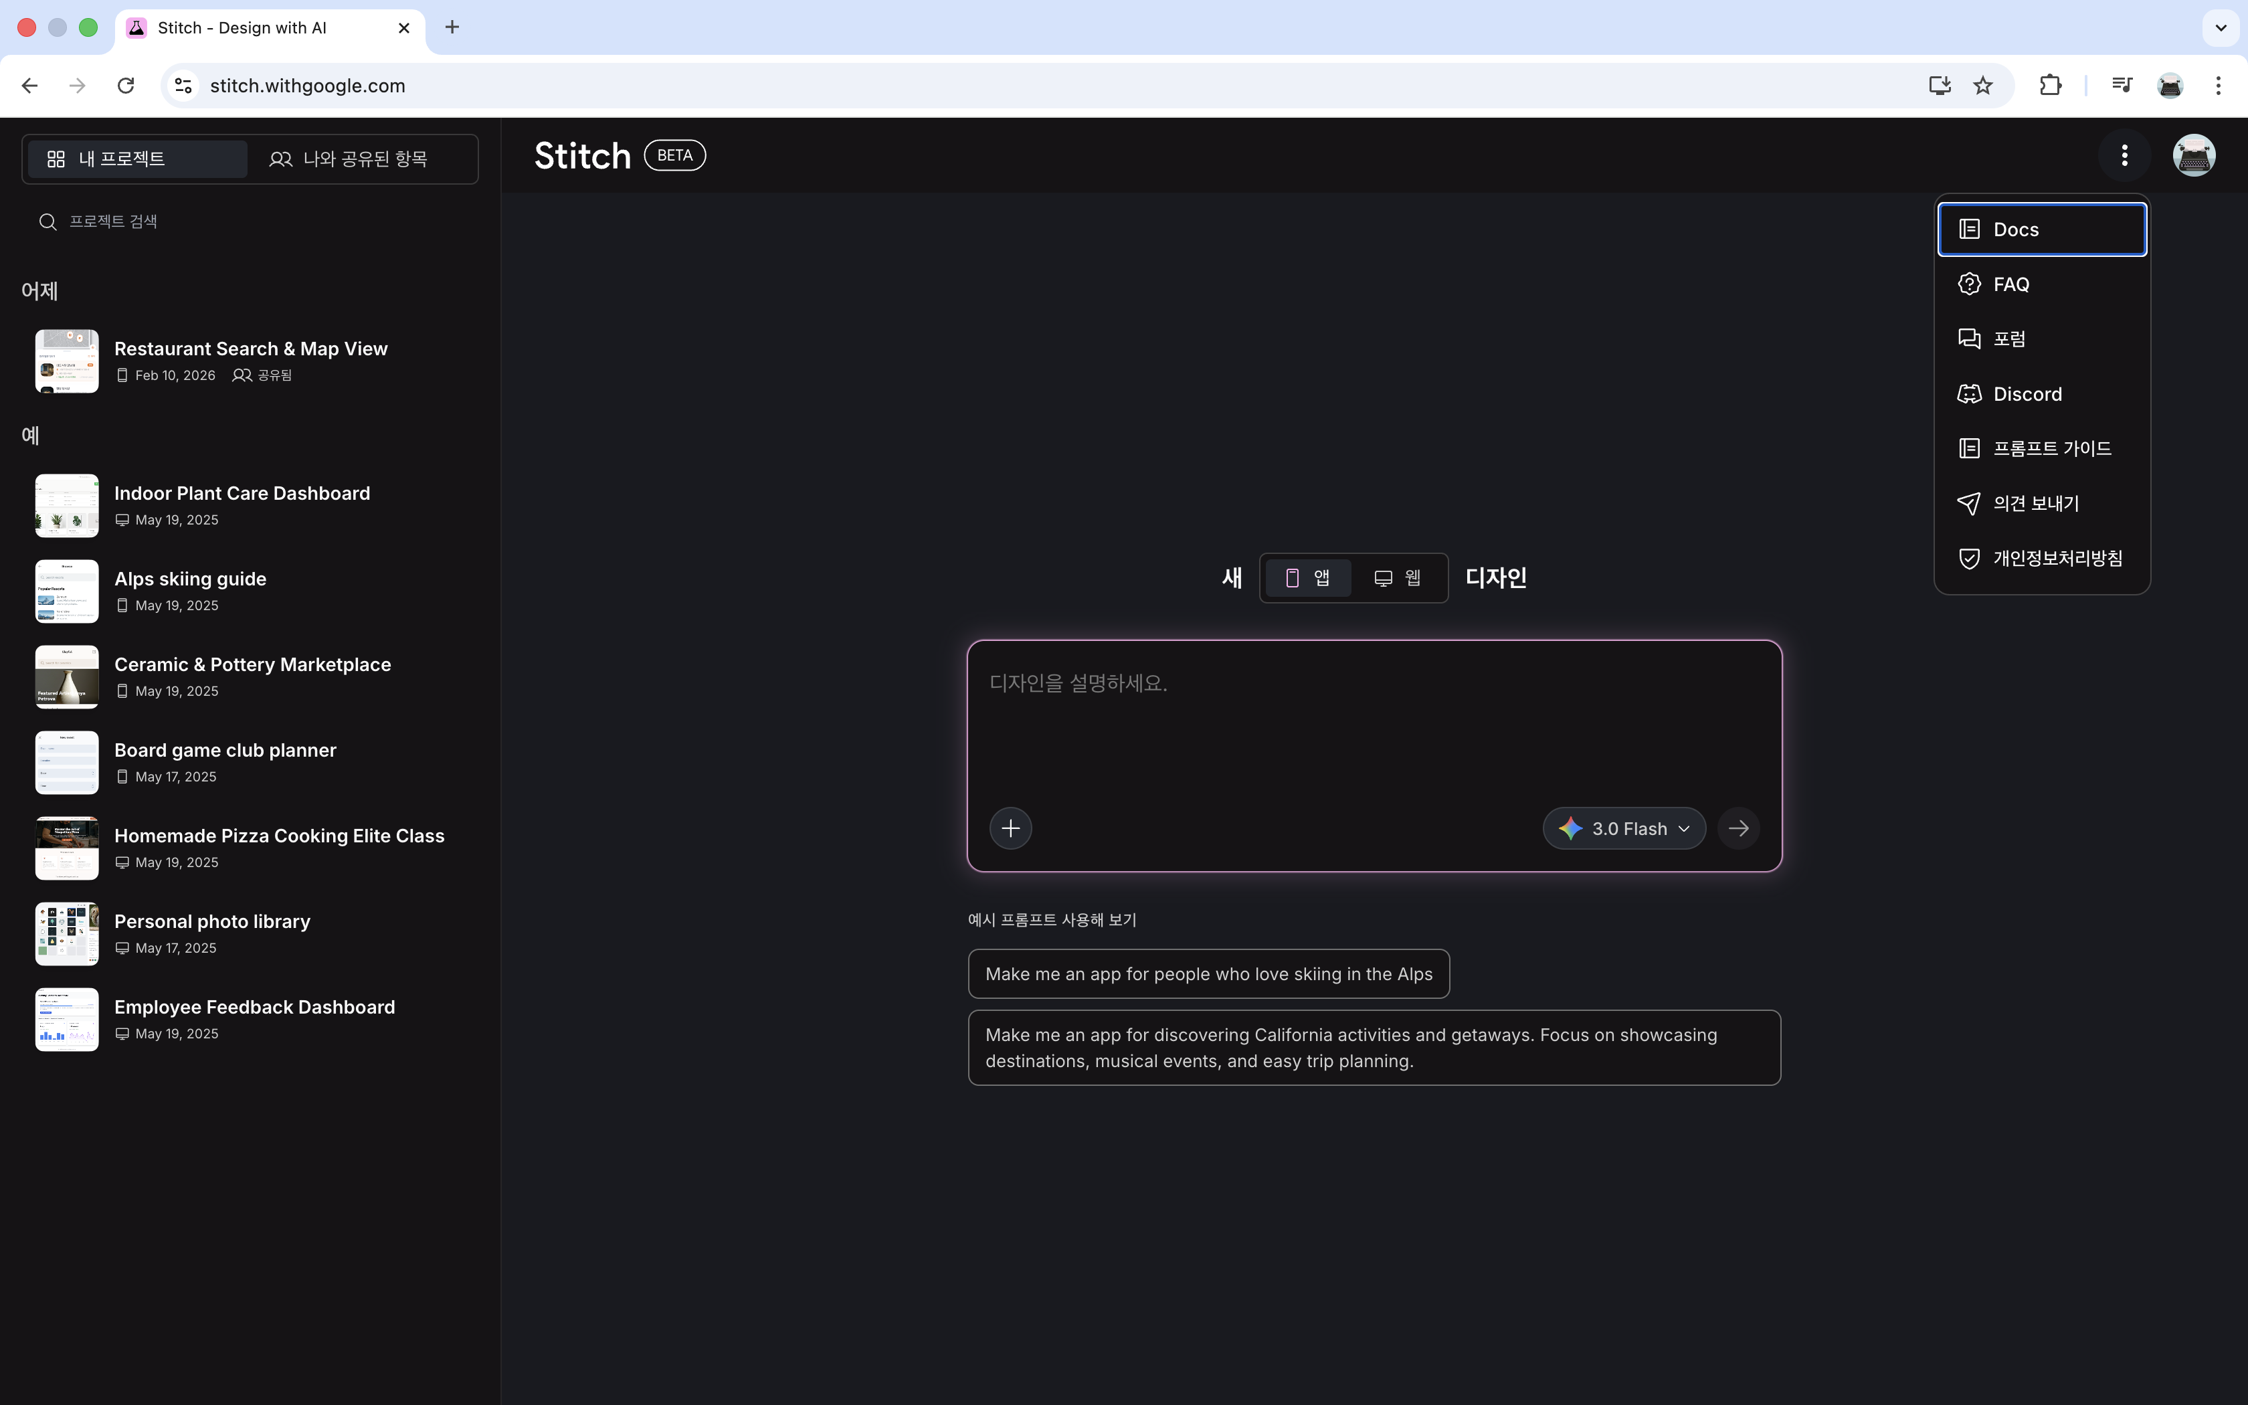This screenshot has width=2248, height=1405.
Task: Close the Stitch - Design with AI tab
Action: coord(404,28)
